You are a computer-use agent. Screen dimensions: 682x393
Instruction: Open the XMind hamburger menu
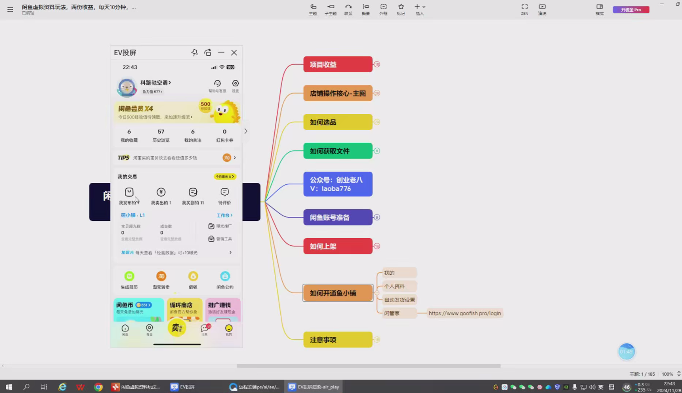tap(10, 9)
